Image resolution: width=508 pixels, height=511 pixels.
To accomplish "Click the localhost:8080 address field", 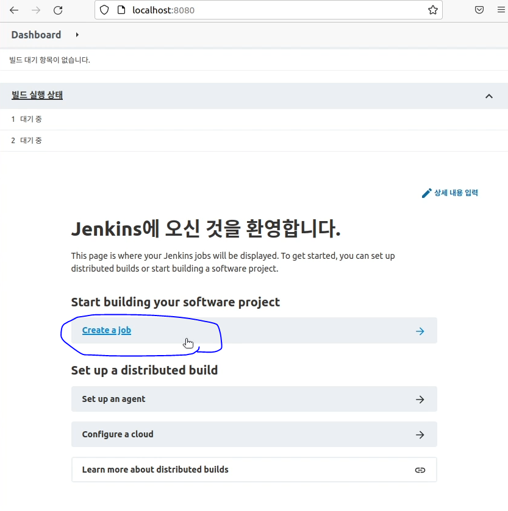I will coord(268,10).
